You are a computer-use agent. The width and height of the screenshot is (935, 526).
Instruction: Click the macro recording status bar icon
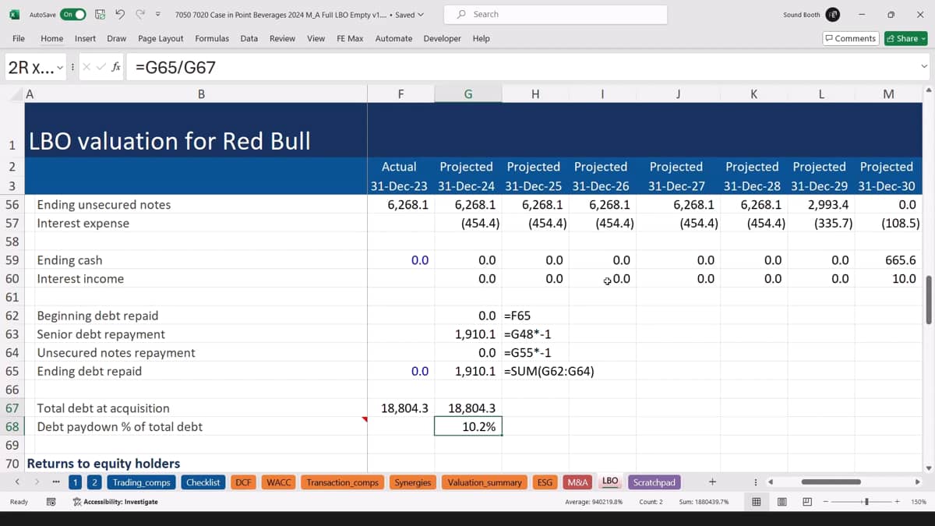click(x=51, y=502)
